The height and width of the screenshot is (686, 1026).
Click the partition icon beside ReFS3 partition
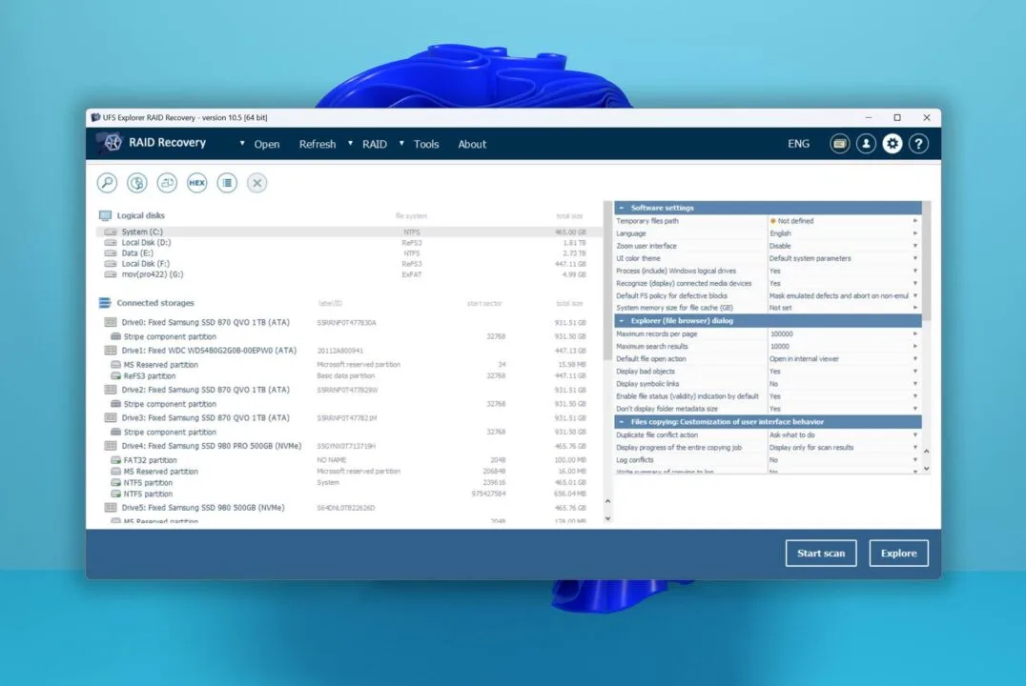click(x=115, y=376)
